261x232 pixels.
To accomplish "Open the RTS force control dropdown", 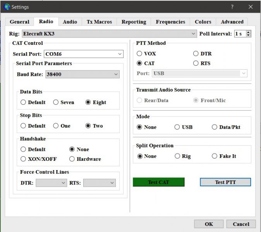I will 112,183.
